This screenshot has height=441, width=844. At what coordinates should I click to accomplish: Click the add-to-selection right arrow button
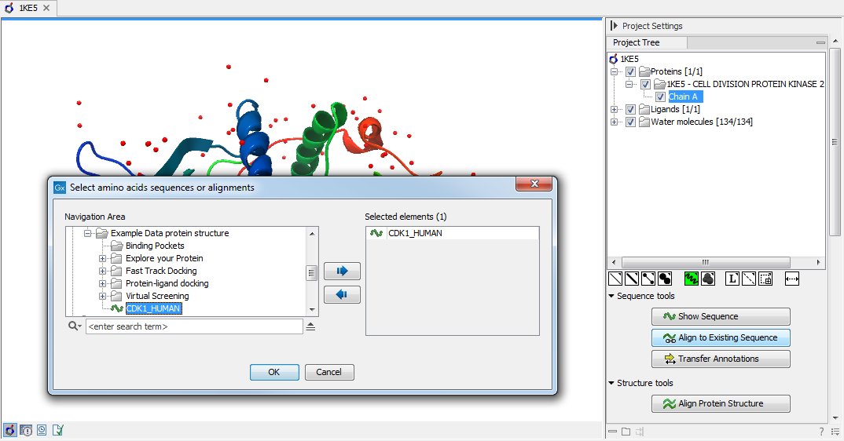tap(342, 271)
